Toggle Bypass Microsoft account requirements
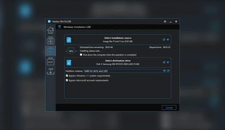Image resolution: width=225 pixels, height=130 pixels. pyautogui.click(x=67, y=80)
